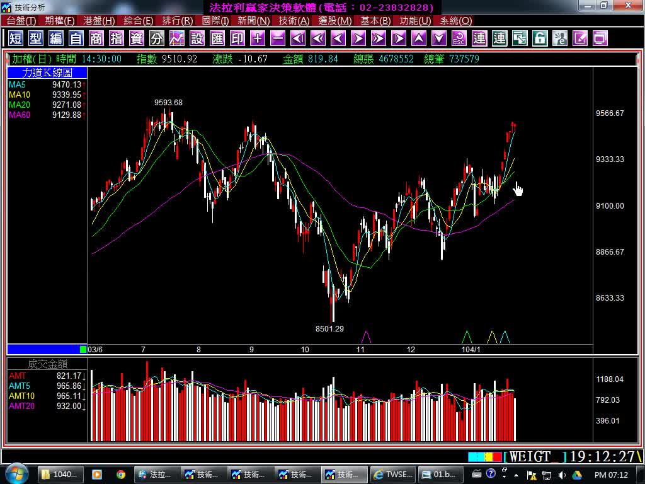645x484 pixels.
Task: Open the 系統(O) menu
Action: (x=456, y=21)
